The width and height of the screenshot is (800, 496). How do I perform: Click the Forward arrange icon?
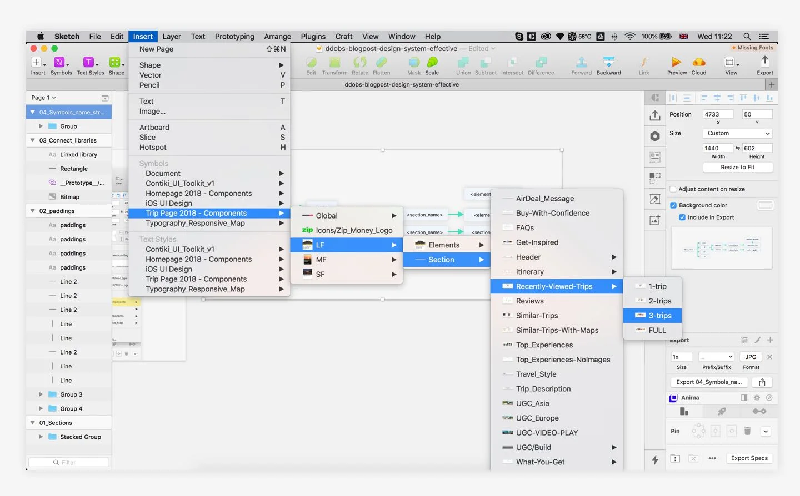[581, 63]
